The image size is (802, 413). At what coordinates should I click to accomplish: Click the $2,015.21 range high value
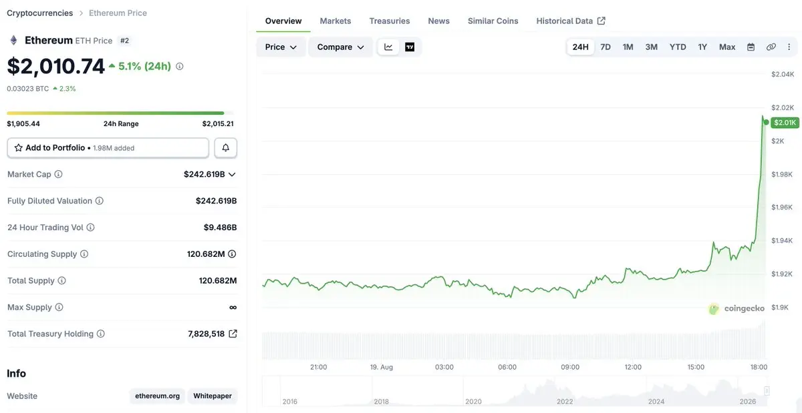pos(218,123)
